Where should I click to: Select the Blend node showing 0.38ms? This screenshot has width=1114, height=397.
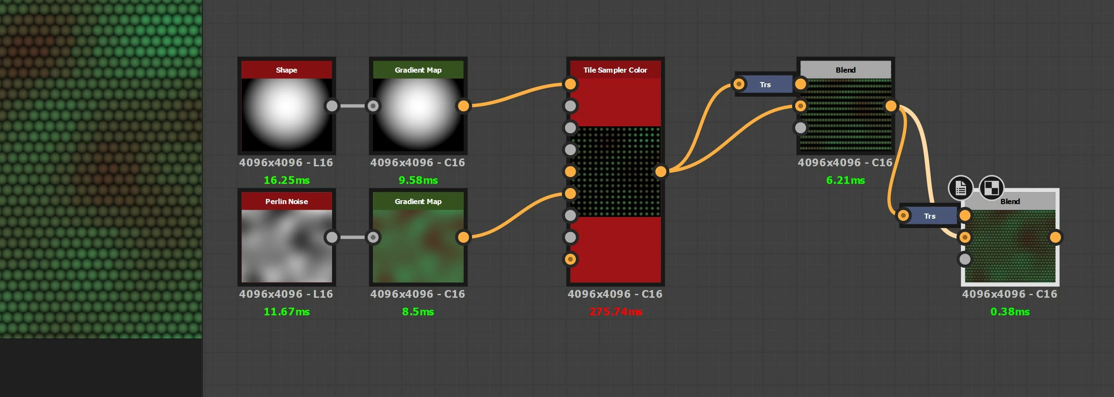[1010, 237]
